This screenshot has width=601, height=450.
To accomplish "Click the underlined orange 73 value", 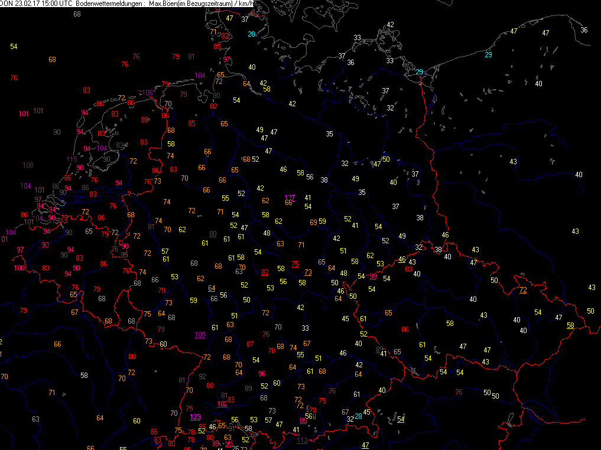I will click(308, 272).
